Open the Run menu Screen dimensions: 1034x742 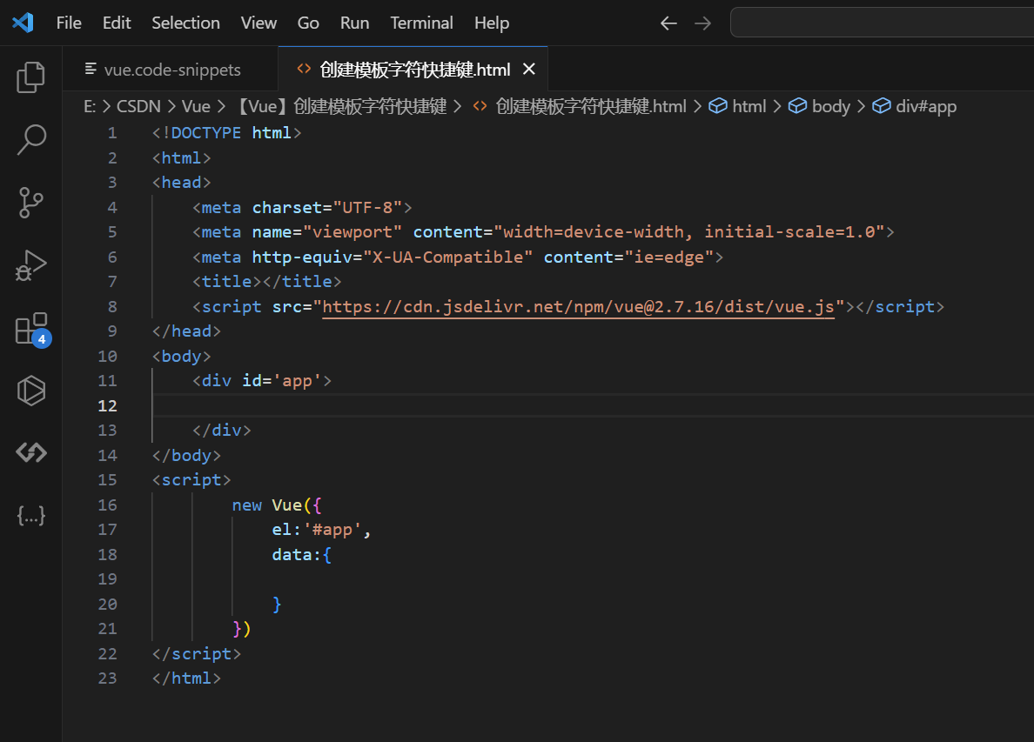[x=355, y=23]
